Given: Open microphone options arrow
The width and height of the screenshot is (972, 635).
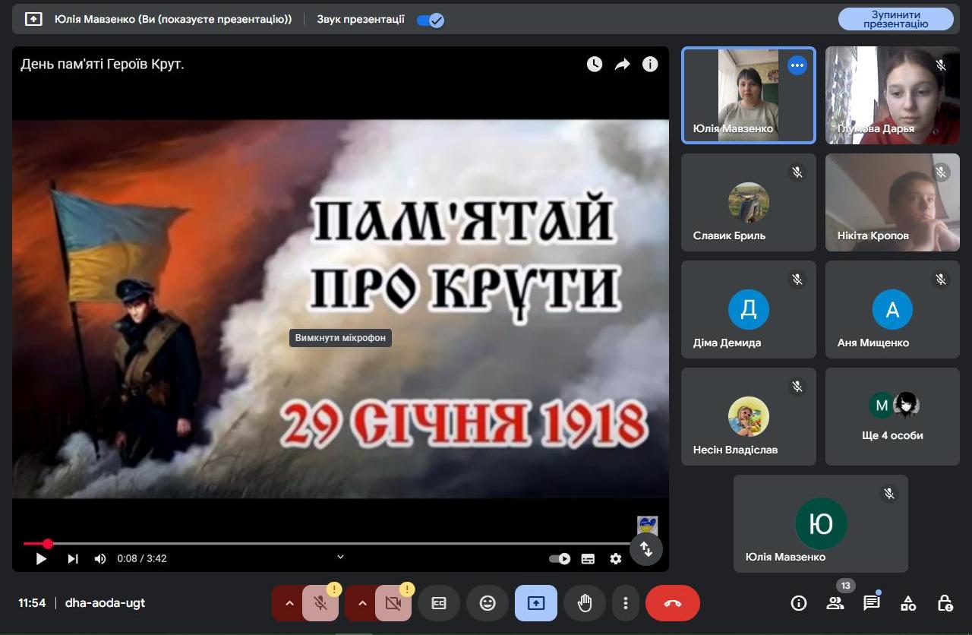Looking at the screenshot, I should (x=289, y=603).
